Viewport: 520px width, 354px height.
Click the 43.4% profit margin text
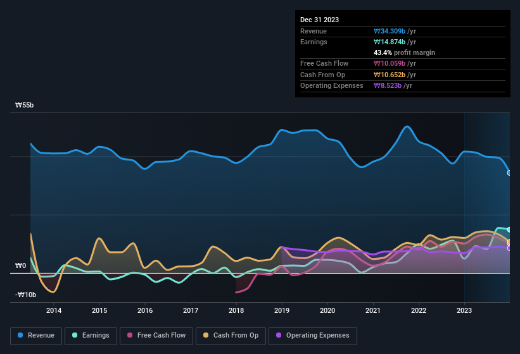404,52
